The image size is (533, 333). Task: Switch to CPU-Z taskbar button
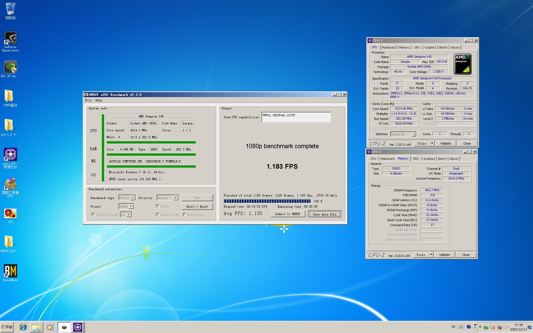[x=78, y=327]
